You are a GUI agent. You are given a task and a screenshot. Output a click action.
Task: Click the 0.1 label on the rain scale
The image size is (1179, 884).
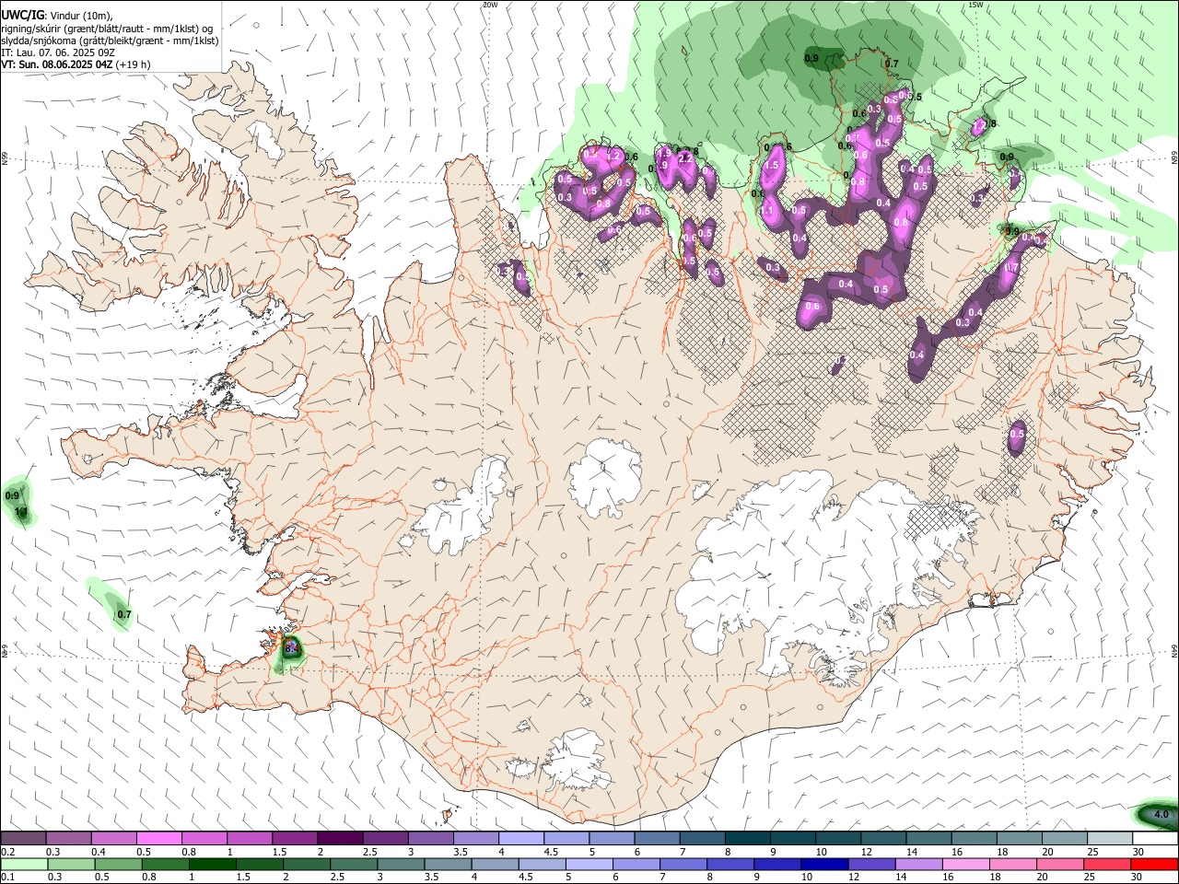coord(7,877)
